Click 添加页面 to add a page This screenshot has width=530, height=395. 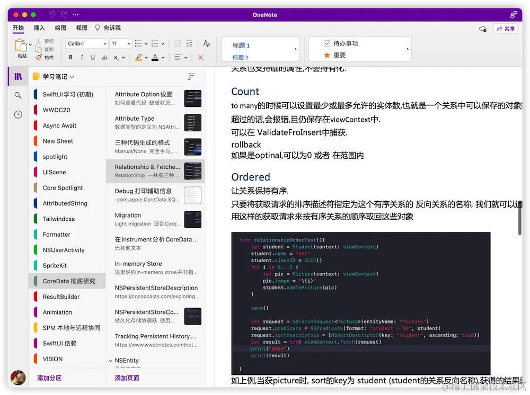coord(127,378)
